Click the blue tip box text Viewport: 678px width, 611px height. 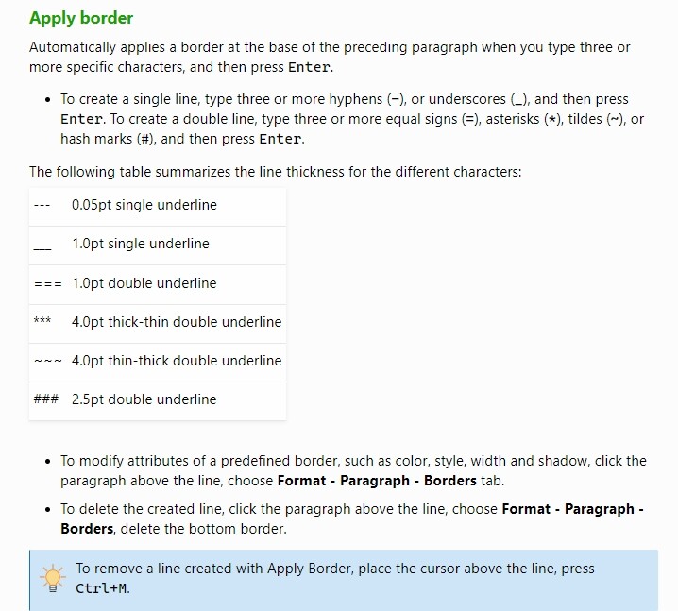click(335, 578)
